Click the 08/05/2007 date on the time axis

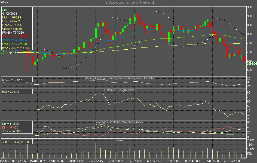click(x=76, y=161)
